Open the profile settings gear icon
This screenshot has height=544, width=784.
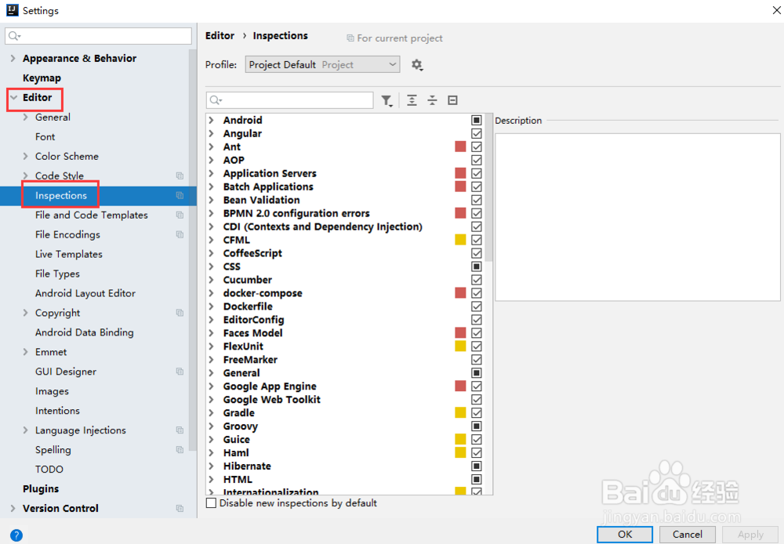[x=417, y=65]
